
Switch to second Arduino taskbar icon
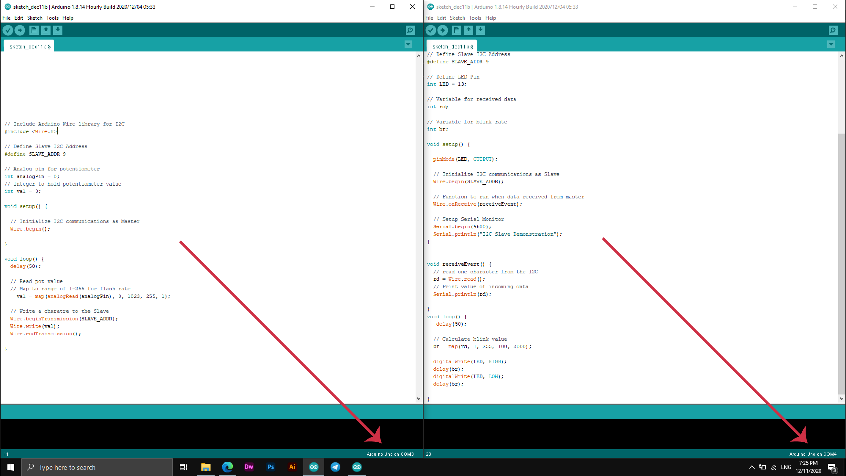pos(357,467)
